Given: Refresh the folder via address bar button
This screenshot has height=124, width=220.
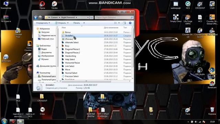Looking at the screenshot, I should (91, 18).
